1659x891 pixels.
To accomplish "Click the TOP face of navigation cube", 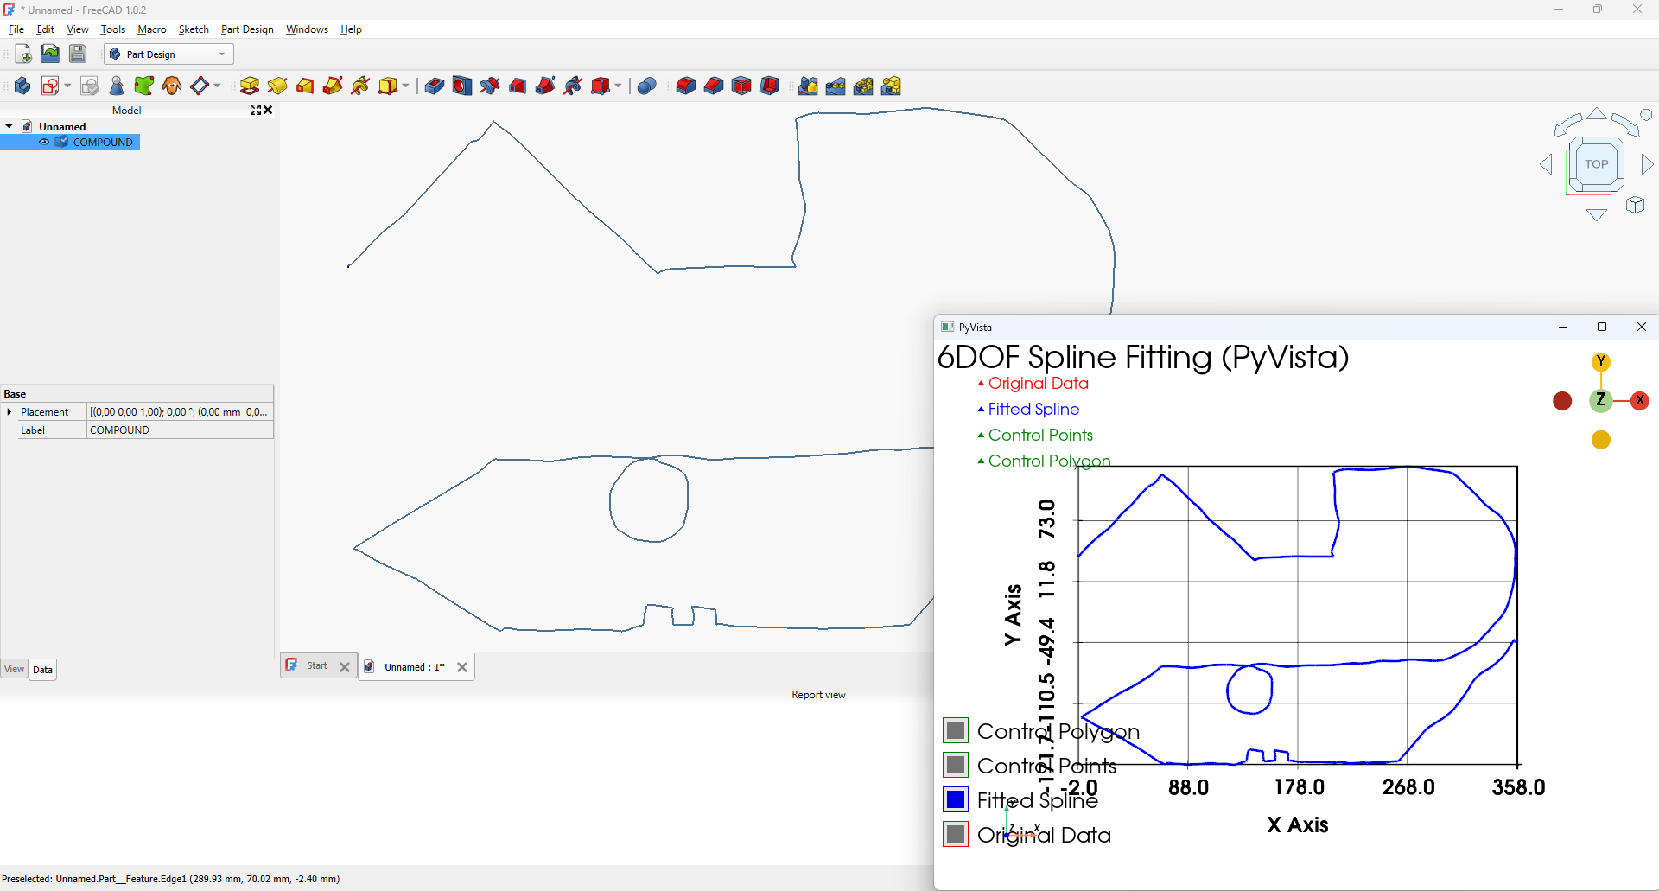I will [x=1596, y=164].
